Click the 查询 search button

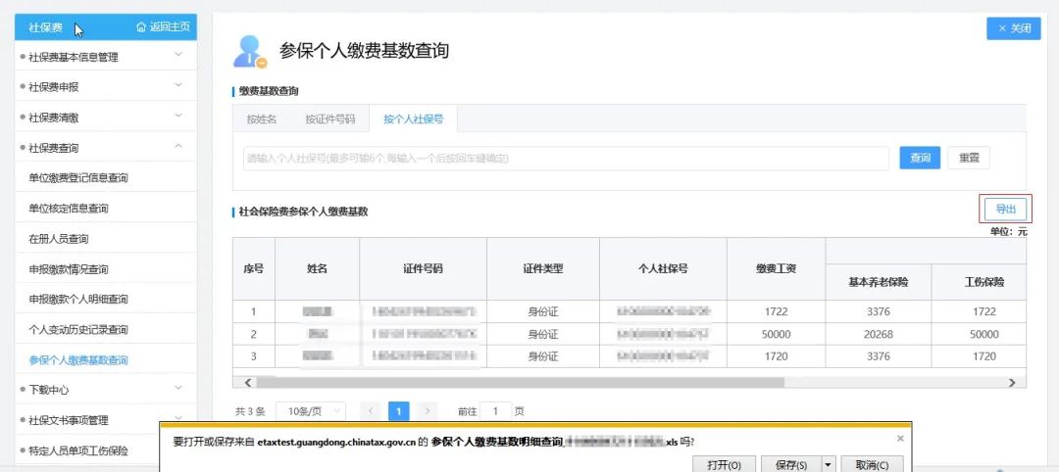pyautogui.click(x=920, y=158)
